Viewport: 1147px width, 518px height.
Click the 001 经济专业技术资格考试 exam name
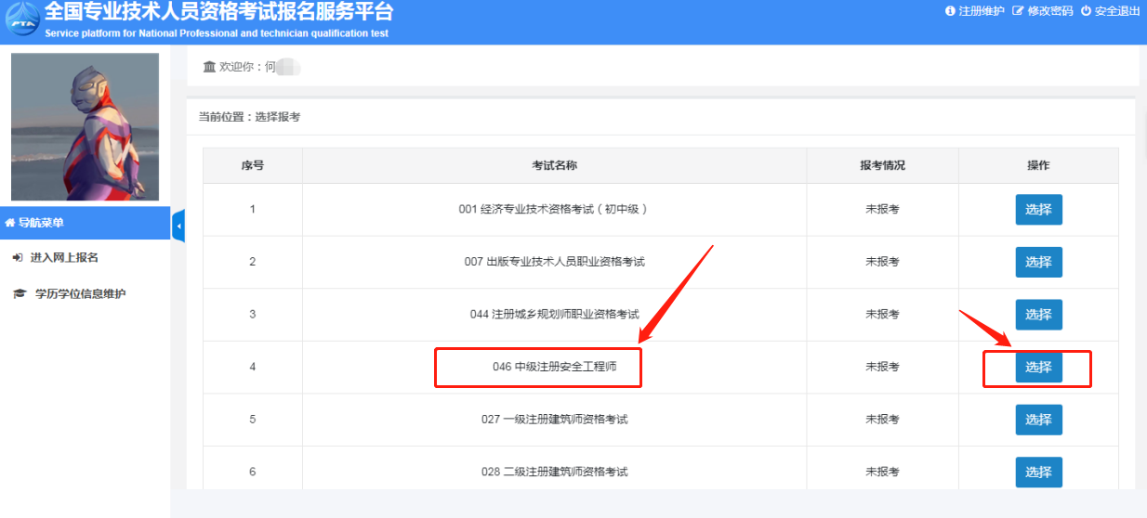point(554,210)
